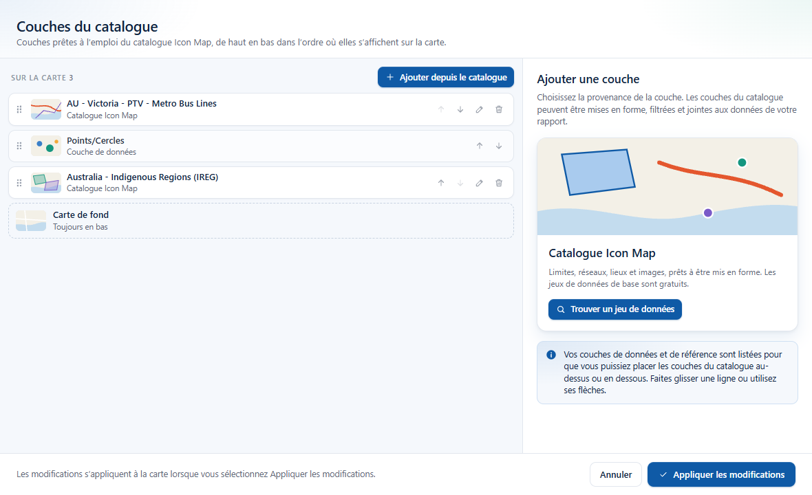Click the Indigenous Regions layer thumbnail
This screenshot has width=812, height=495.
(x=46, y=183)
